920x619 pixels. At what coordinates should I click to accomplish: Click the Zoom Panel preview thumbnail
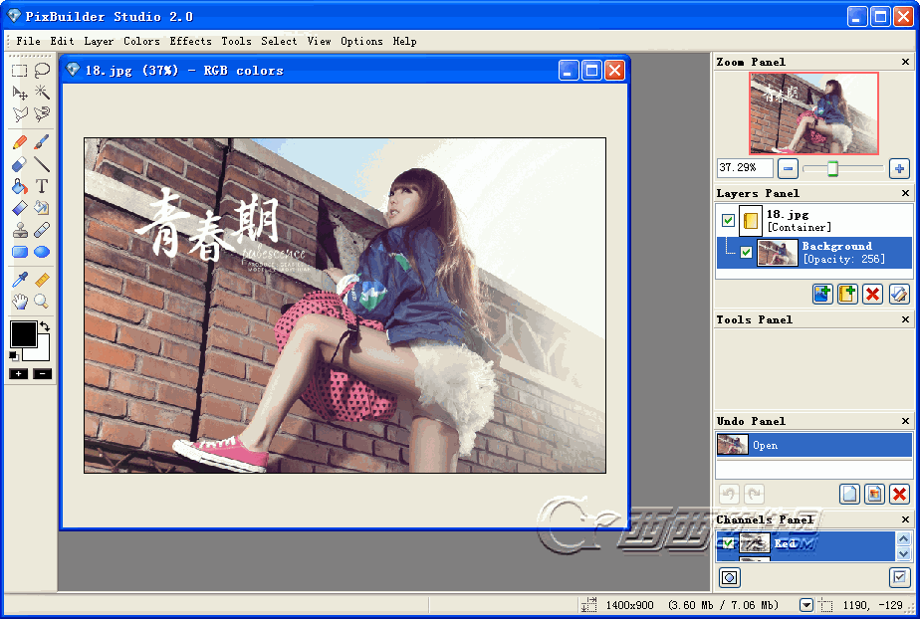coord(813,113)
